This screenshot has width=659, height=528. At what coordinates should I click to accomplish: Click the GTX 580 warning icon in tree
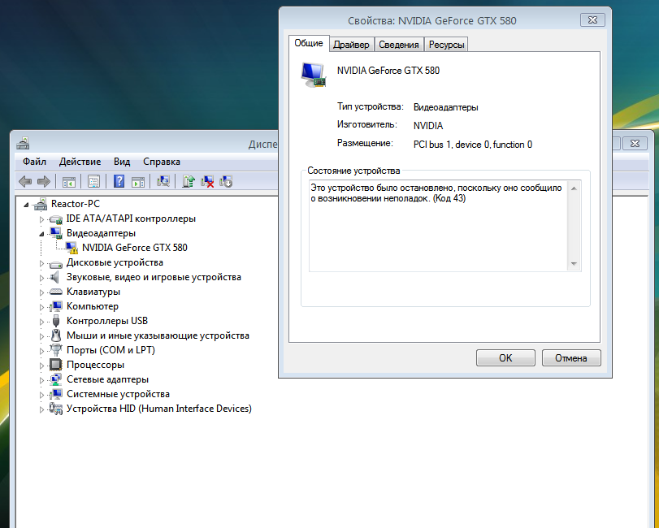[x=72, y=248]
